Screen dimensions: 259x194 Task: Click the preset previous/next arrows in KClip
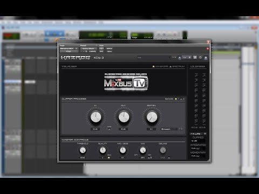(x=174, y=58)
